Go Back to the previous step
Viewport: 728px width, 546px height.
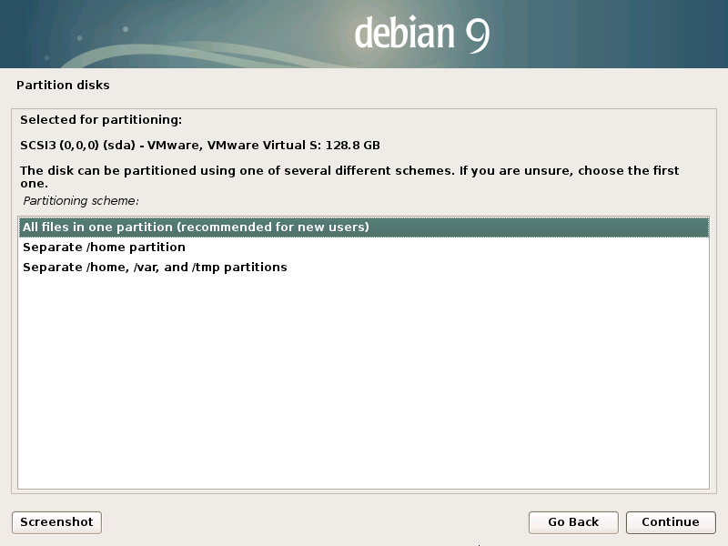click(x=573, y=522)
